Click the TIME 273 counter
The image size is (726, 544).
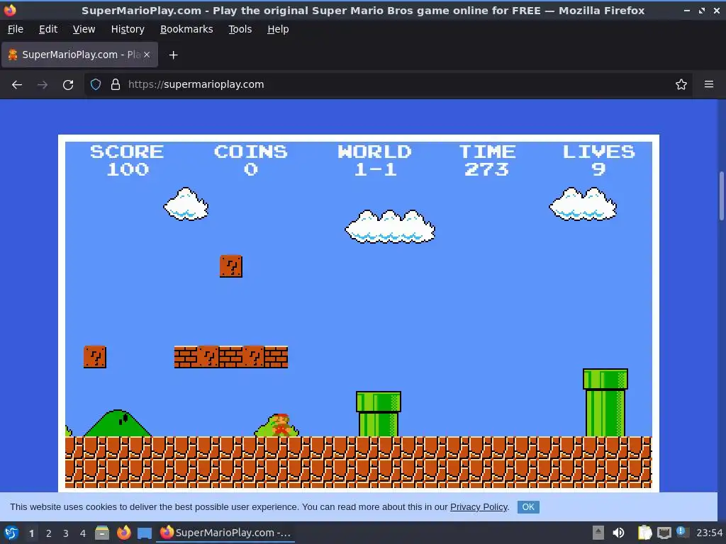point(487,160)
